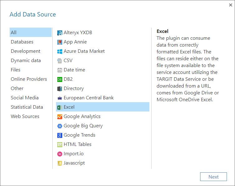Choose 'Azure Data Market' text
The image size is (235, 186).
[84, 51]
